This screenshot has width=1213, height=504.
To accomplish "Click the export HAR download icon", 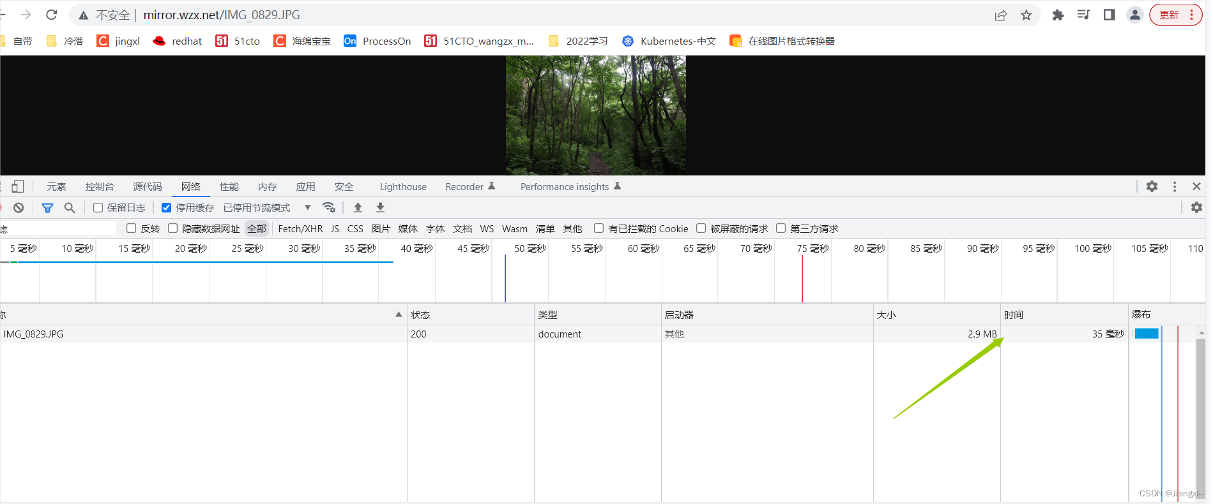I will coord(380,207).
